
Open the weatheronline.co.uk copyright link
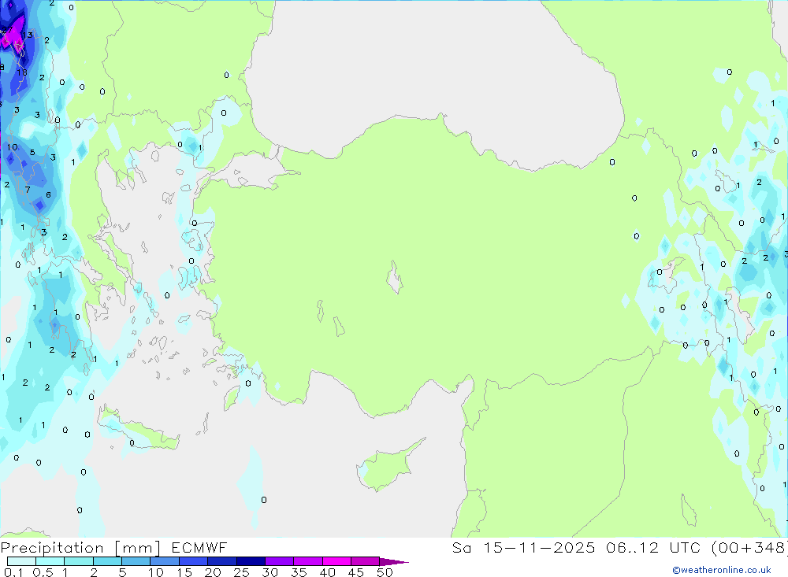tap(722, 570)
